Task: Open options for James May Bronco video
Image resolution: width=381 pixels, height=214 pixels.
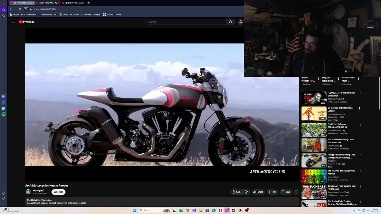Action: tap(360, 187)
